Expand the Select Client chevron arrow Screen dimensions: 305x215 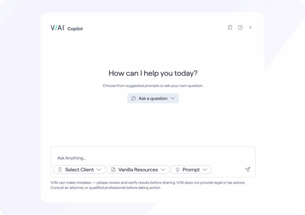coord(99,170)
